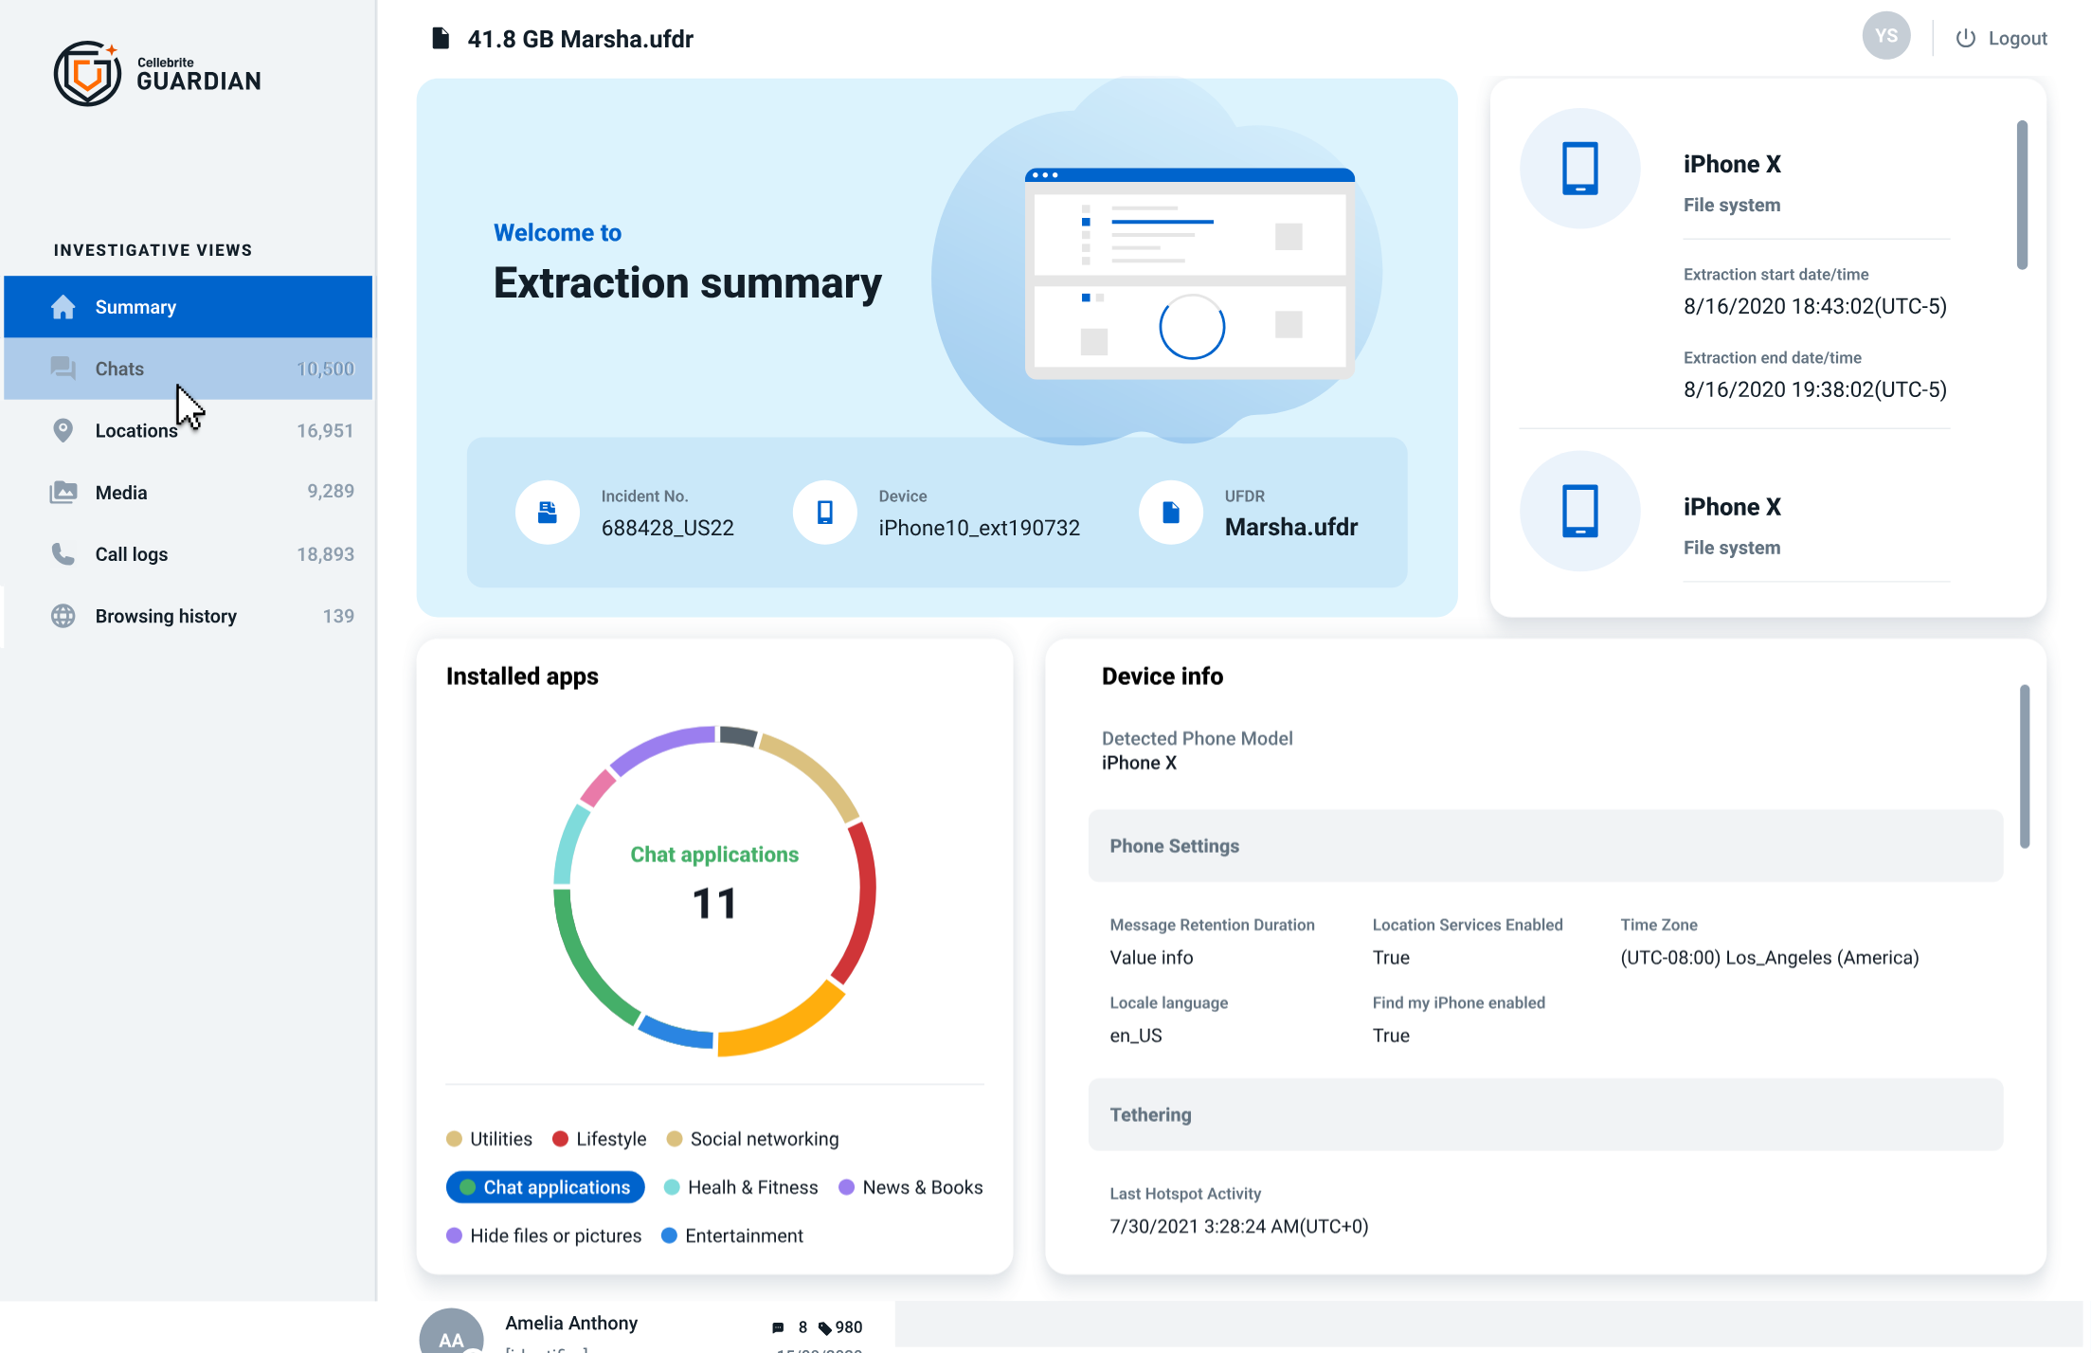Click the second iPhone X device icon
Screen dimensions: 2091x1353
pyautogui.click(x=1579, y=512)
